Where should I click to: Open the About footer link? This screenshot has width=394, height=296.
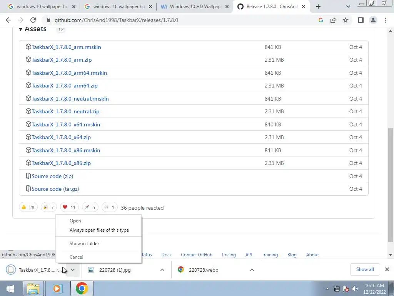click(312, 255)
